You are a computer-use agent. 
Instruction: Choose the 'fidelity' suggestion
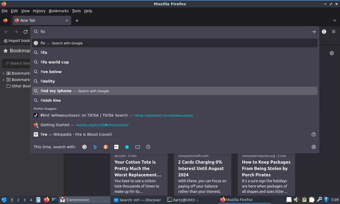[175, 81]
